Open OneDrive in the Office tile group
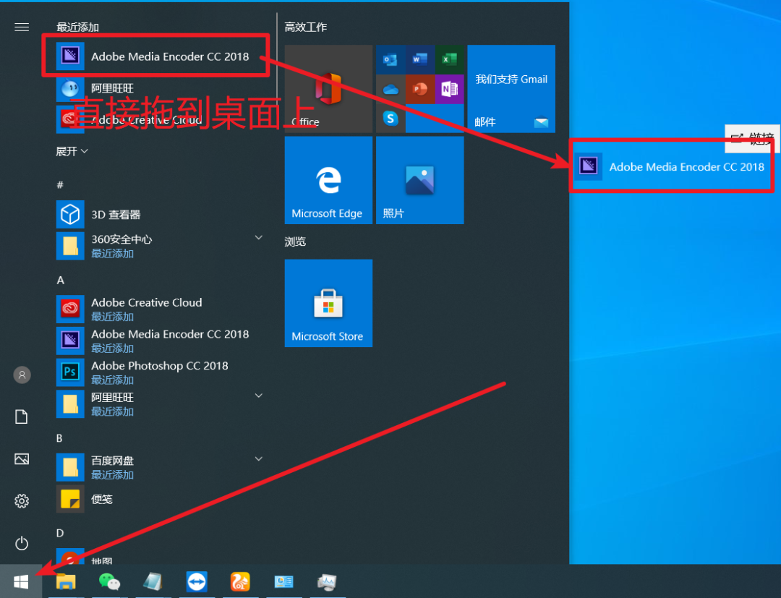The width and height of the screenshot is (781, 598). pyautogui.click(x=390, y=89)
